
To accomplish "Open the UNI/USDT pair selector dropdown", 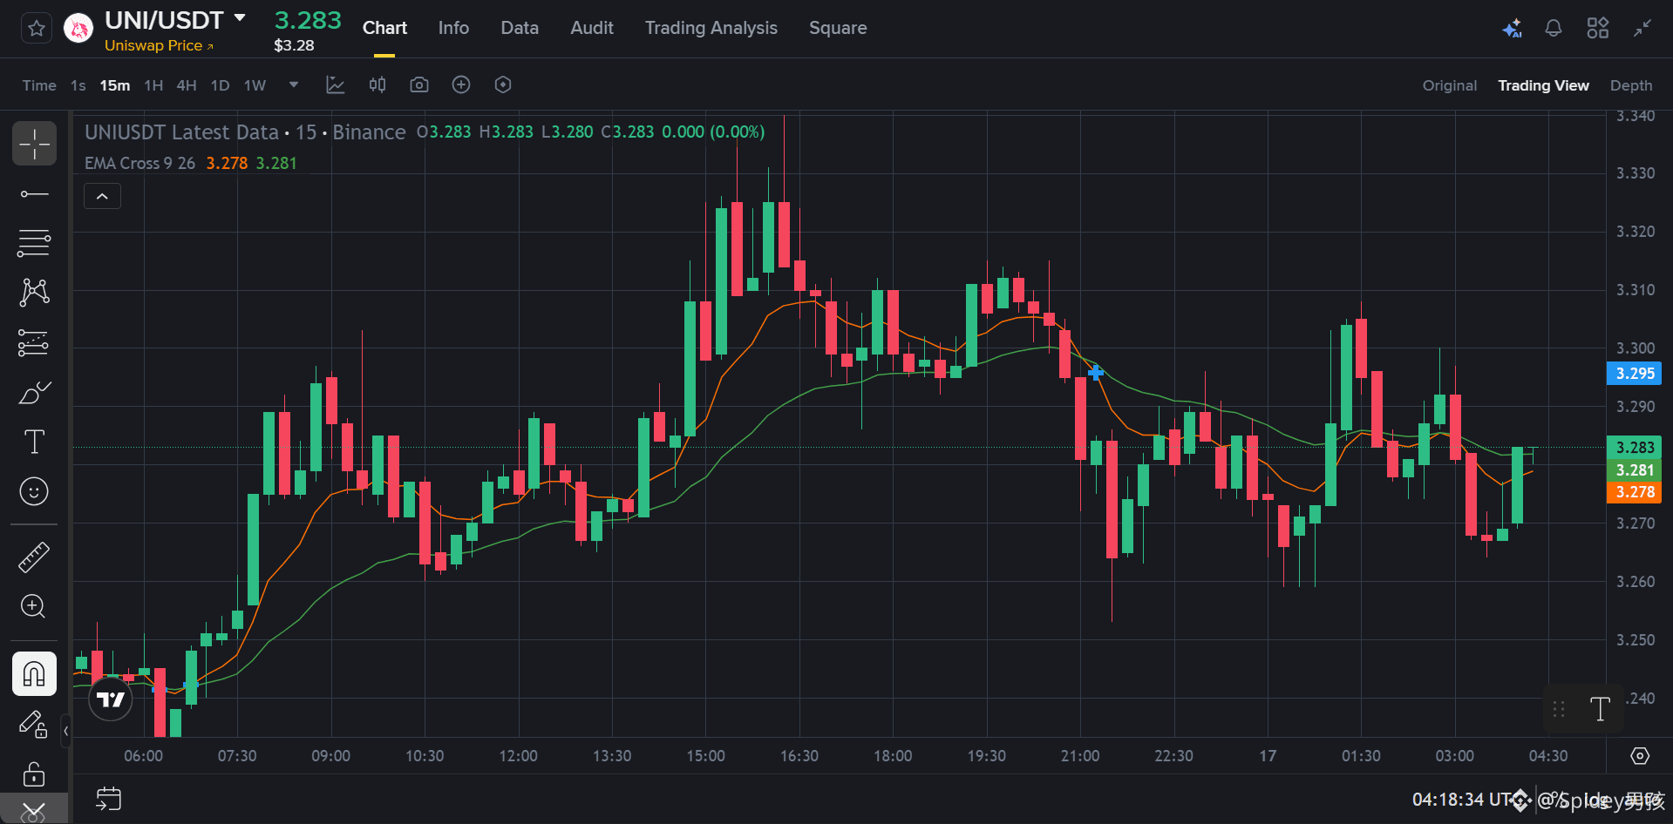I will tap(240, 18).
